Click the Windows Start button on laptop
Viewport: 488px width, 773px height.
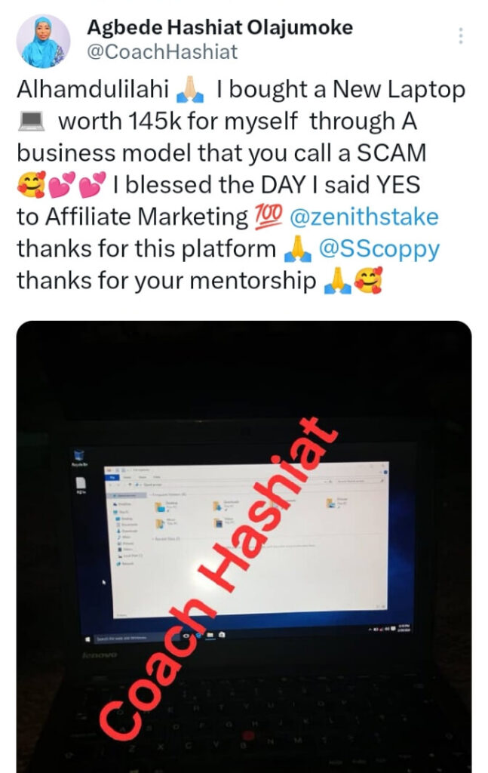click(x=87, y=639)
